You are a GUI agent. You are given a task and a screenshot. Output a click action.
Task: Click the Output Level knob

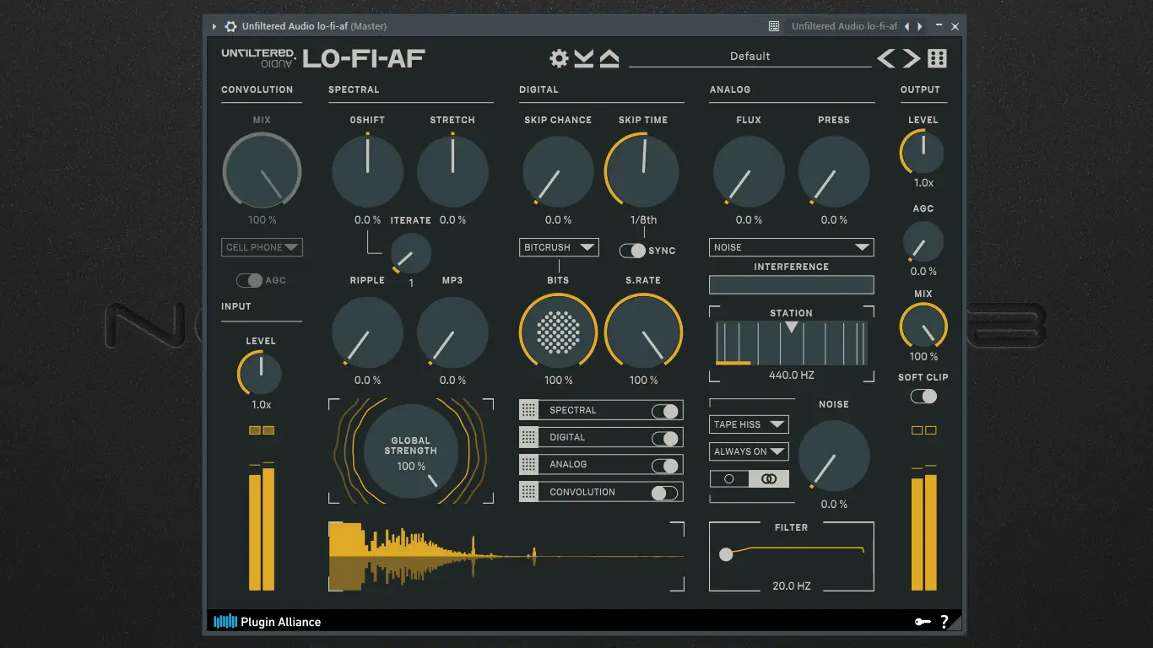click(923, 153)
